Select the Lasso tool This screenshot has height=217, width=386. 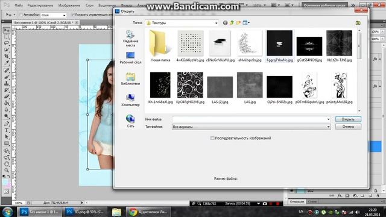[7, 43]
